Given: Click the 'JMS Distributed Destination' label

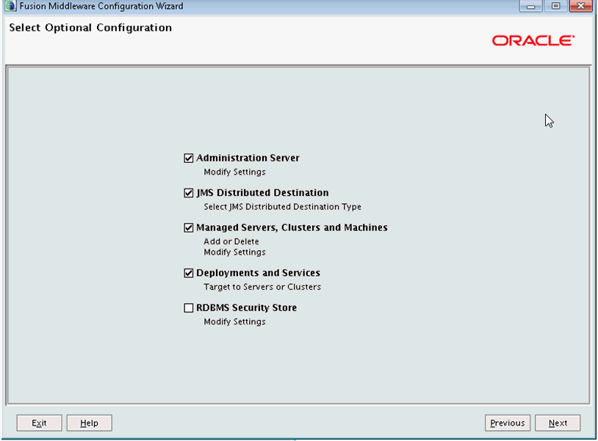Looking at the screenshot, I should tap(262, 193).
